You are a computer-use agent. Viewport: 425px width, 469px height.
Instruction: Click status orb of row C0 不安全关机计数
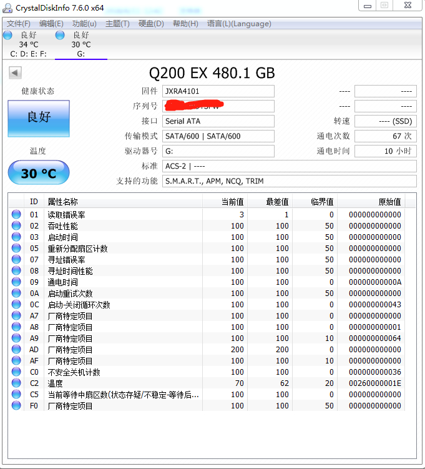point(16,372)
